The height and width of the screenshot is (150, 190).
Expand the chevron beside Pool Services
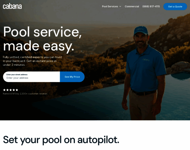(120, 6)
